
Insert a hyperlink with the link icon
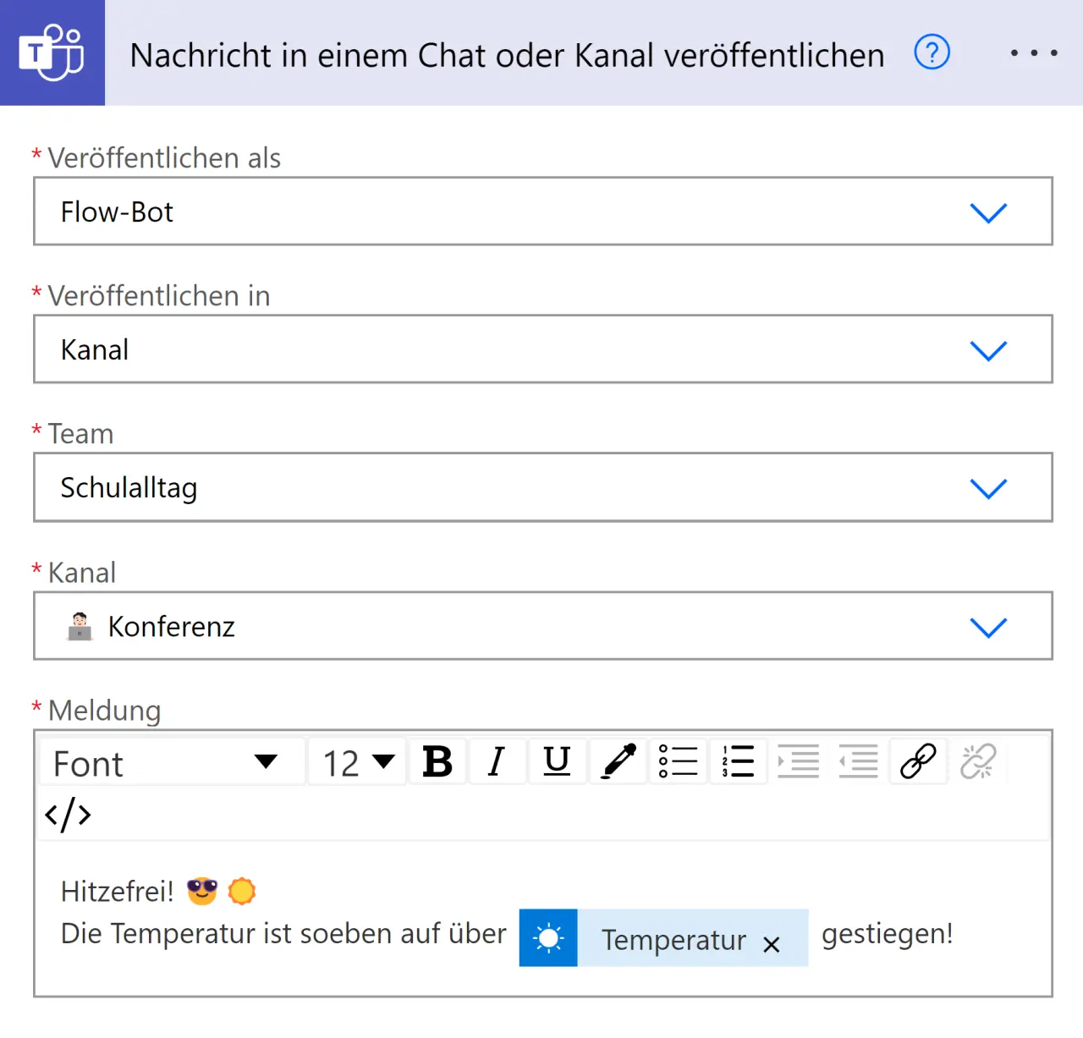coord(918,762)
